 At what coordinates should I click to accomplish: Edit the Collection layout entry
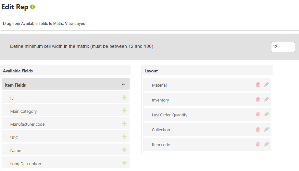pos(267,129)
